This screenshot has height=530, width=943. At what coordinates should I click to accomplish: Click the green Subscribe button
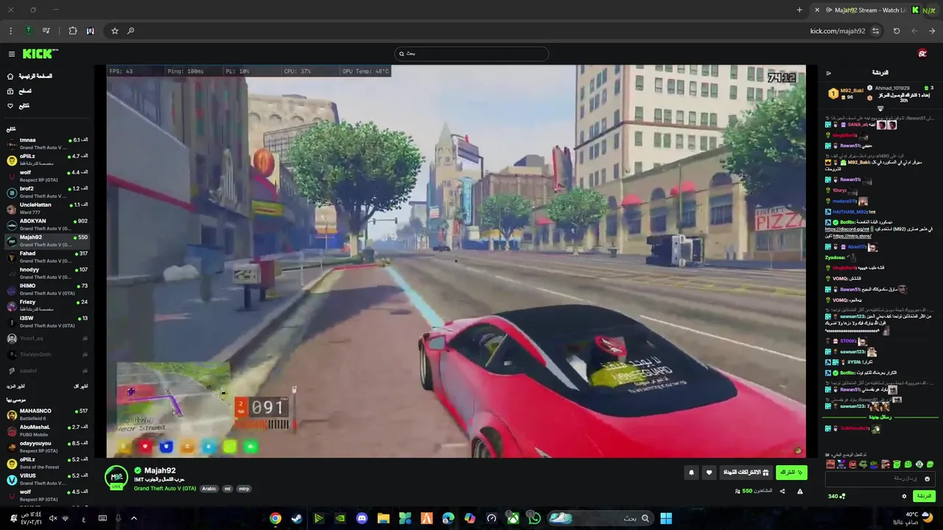[791, 473]
